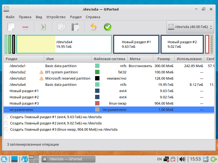Open the Справка menu
Viewport: 218px width, 163px height.
(x=93, y=17)
